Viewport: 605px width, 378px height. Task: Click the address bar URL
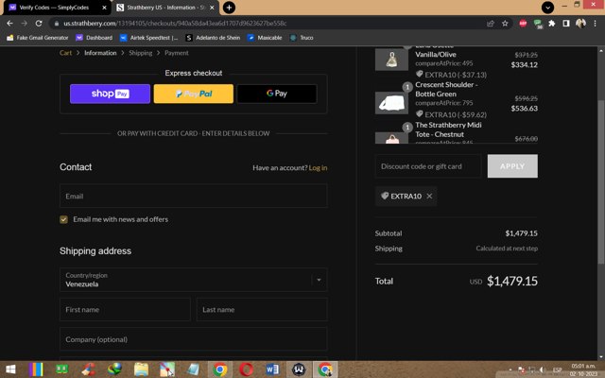click(x=175, y=24)
